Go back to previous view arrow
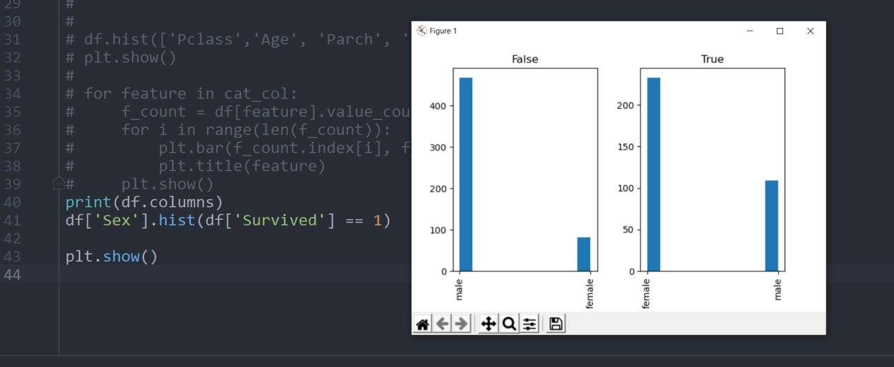Screen dimensions: 894x367 [x=442, y=324]
